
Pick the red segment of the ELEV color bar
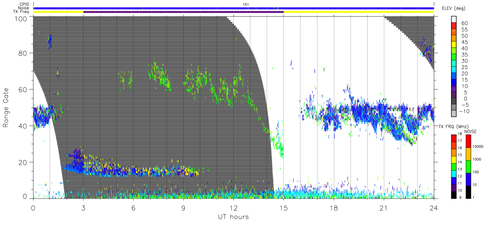[454, 26]
